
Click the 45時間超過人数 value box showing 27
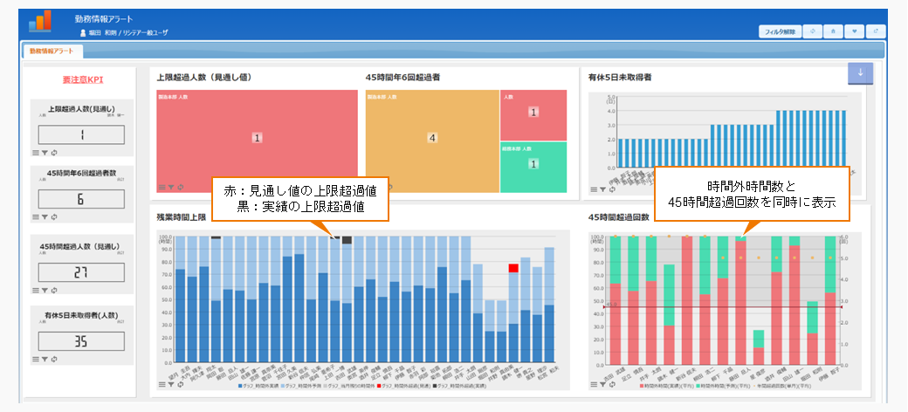[81, 272]
